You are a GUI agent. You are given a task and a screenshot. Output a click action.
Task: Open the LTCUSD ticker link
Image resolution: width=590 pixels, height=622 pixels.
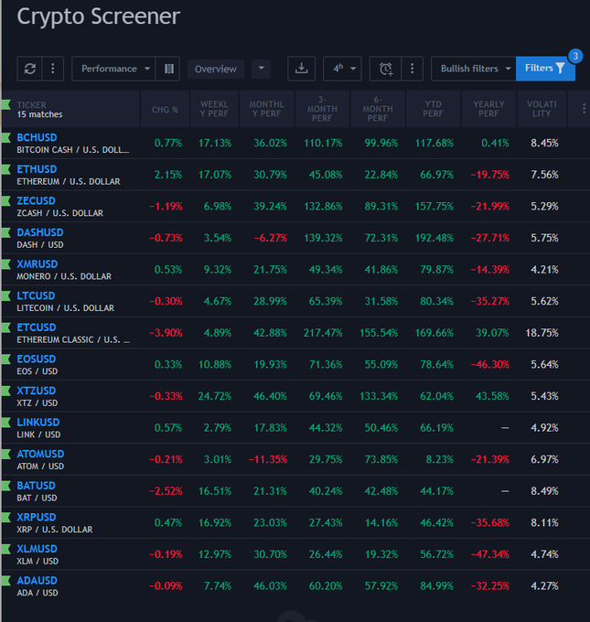36,296
